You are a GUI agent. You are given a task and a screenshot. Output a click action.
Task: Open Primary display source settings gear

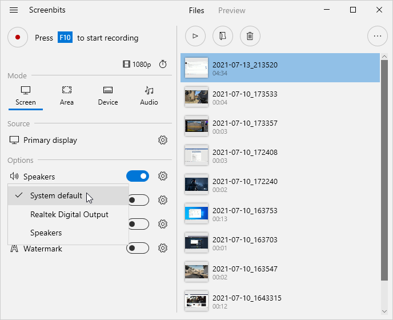point(163,140)
